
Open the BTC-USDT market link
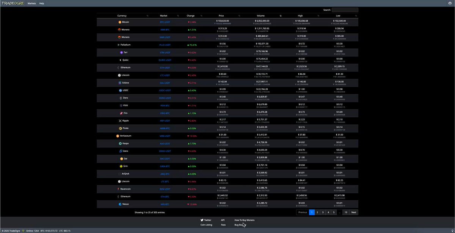pos(165,22)
